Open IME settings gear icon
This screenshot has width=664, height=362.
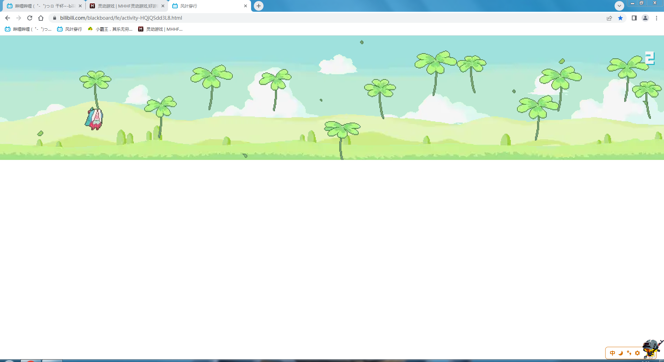637,353
